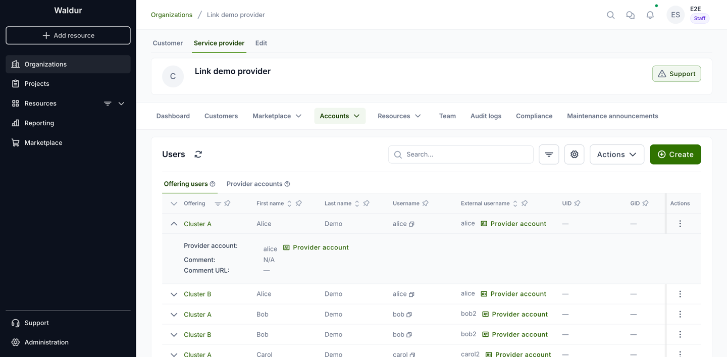Pin the GID column

click(646, 203)
